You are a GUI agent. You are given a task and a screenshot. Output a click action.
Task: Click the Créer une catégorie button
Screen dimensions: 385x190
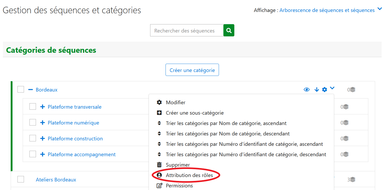click(x=192, y=70)
